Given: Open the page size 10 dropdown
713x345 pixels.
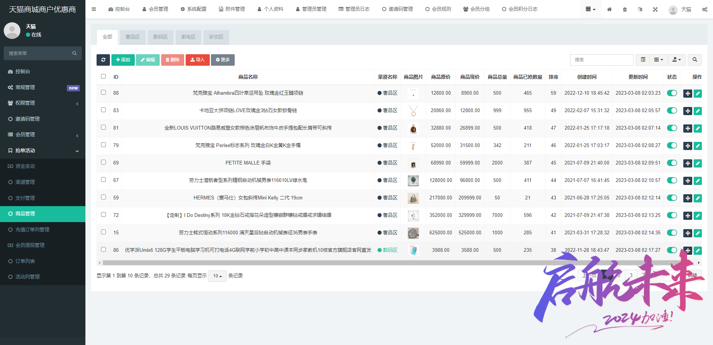Looking at the screenshot, I should click(218, 276).
